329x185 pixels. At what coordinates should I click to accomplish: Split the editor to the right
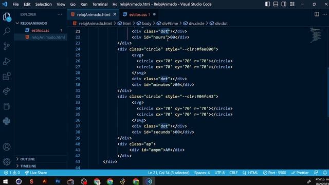tap(317, 14)
